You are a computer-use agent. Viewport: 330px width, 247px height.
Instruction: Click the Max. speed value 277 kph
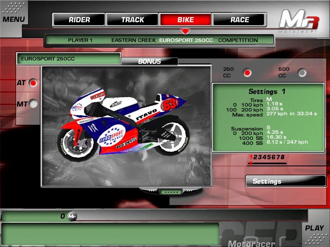[x=277, y=114]
